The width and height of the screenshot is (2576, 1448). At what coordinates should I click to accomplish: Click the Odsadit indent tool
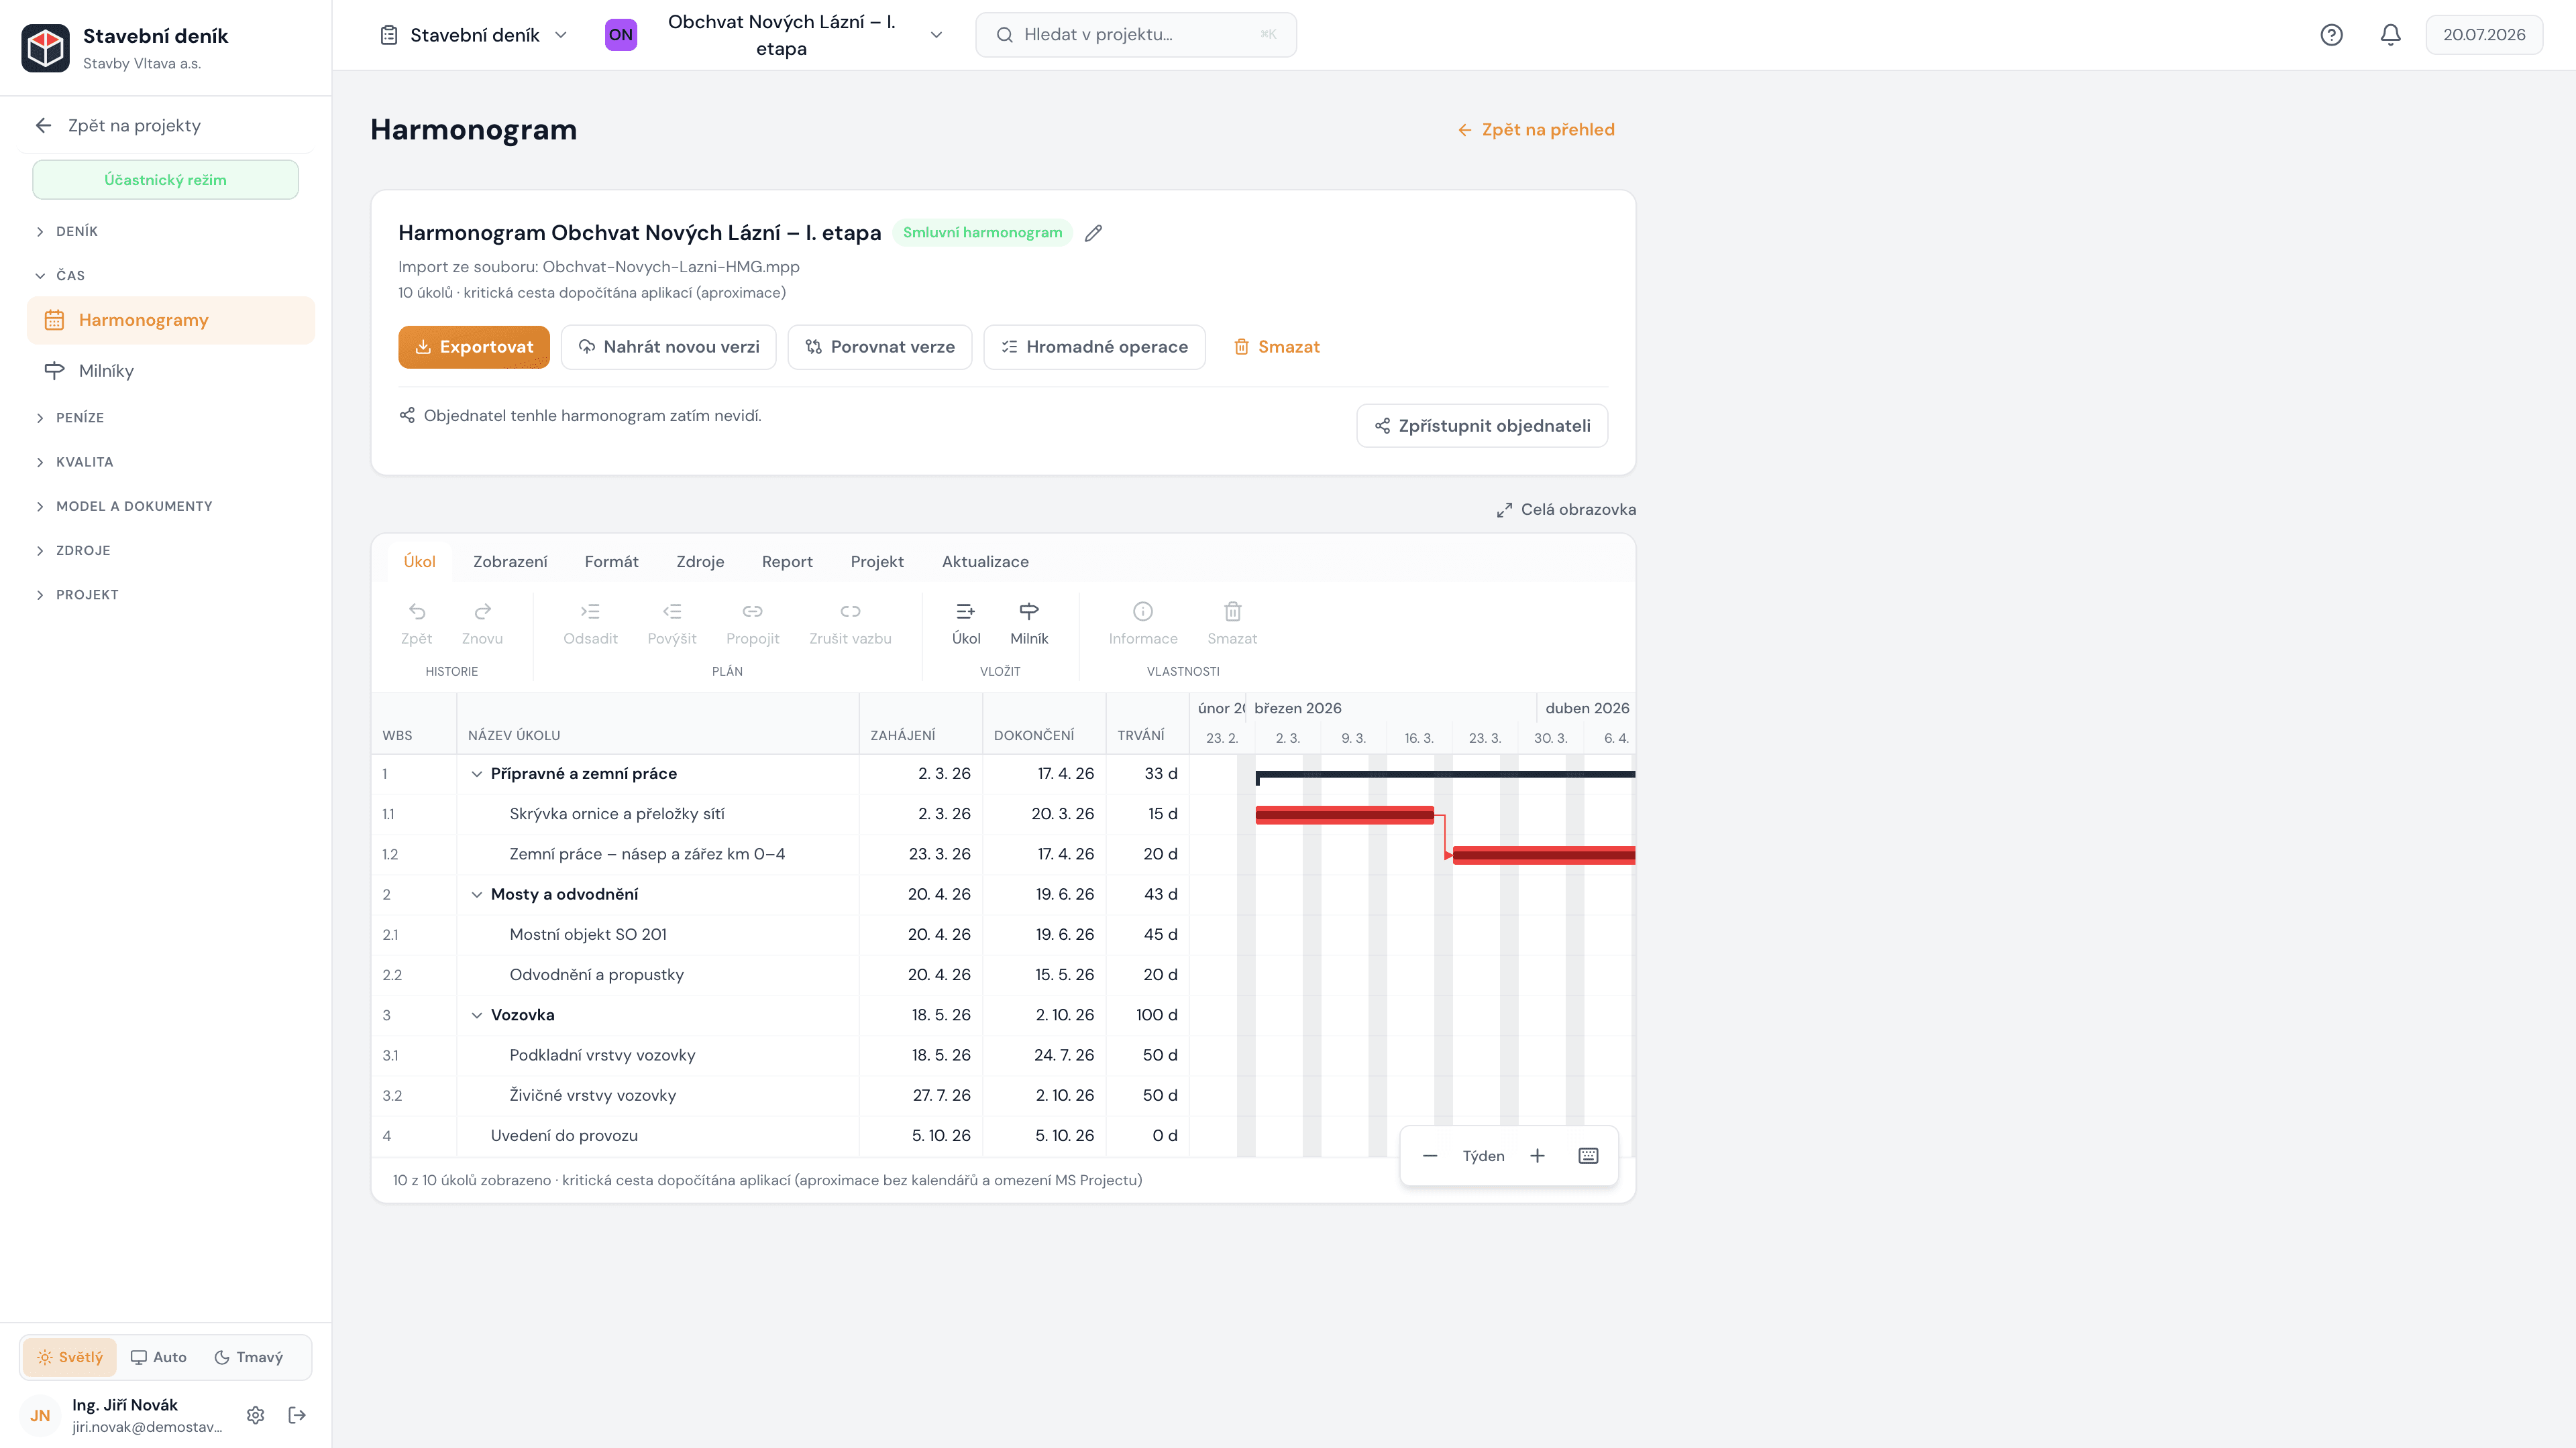[x=590, y=623]
